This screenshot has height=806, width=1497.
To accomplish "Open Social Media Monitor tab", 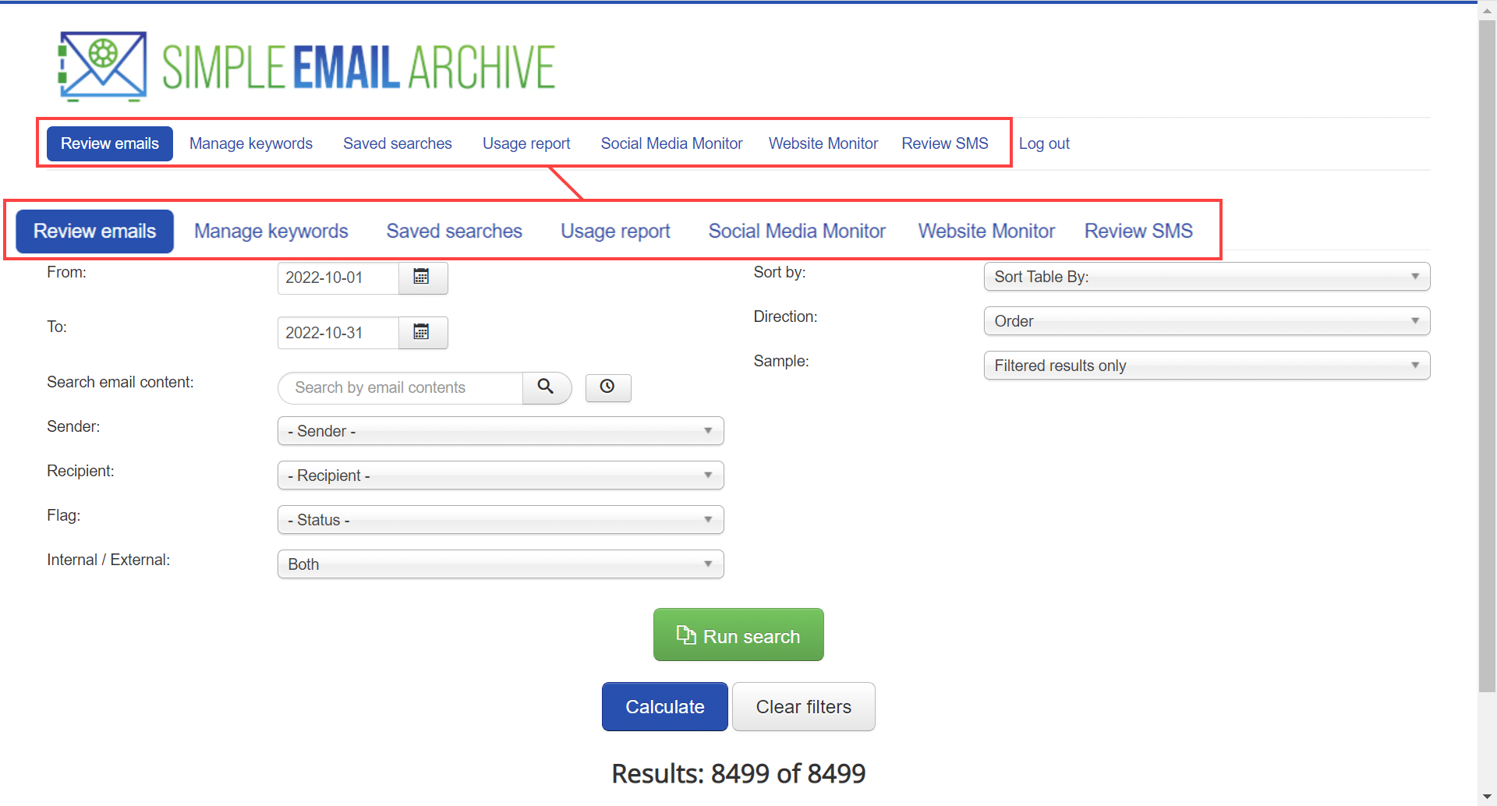I will (x=671, y=143).
